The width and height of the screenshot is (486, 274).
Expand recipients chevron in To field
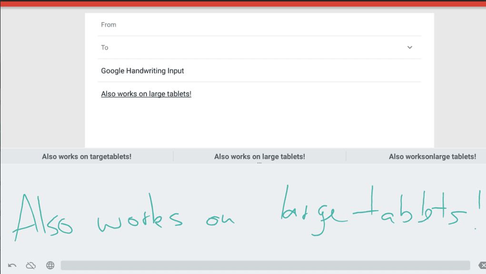pos(410,48)
